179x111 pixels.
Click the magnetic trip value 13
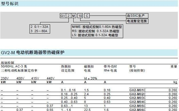click(x=86, y=106)
